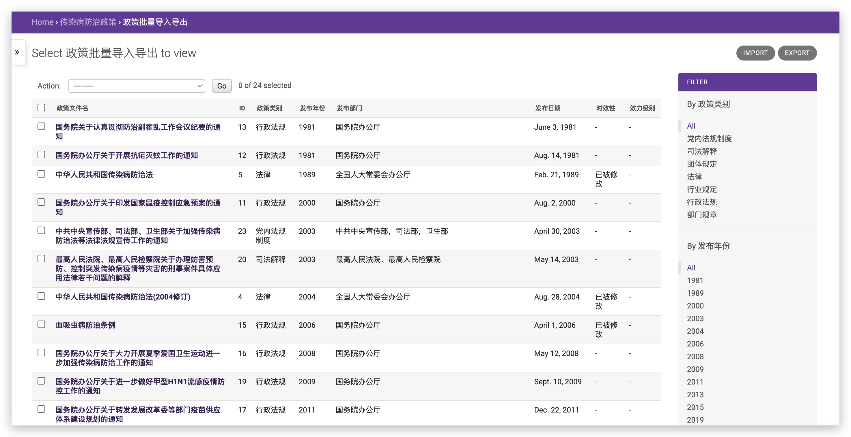Click the 最高人民法院、最高人民检察院 department cell
The width and height of the screenshot is (851, 437).
(x=388, y=259)
